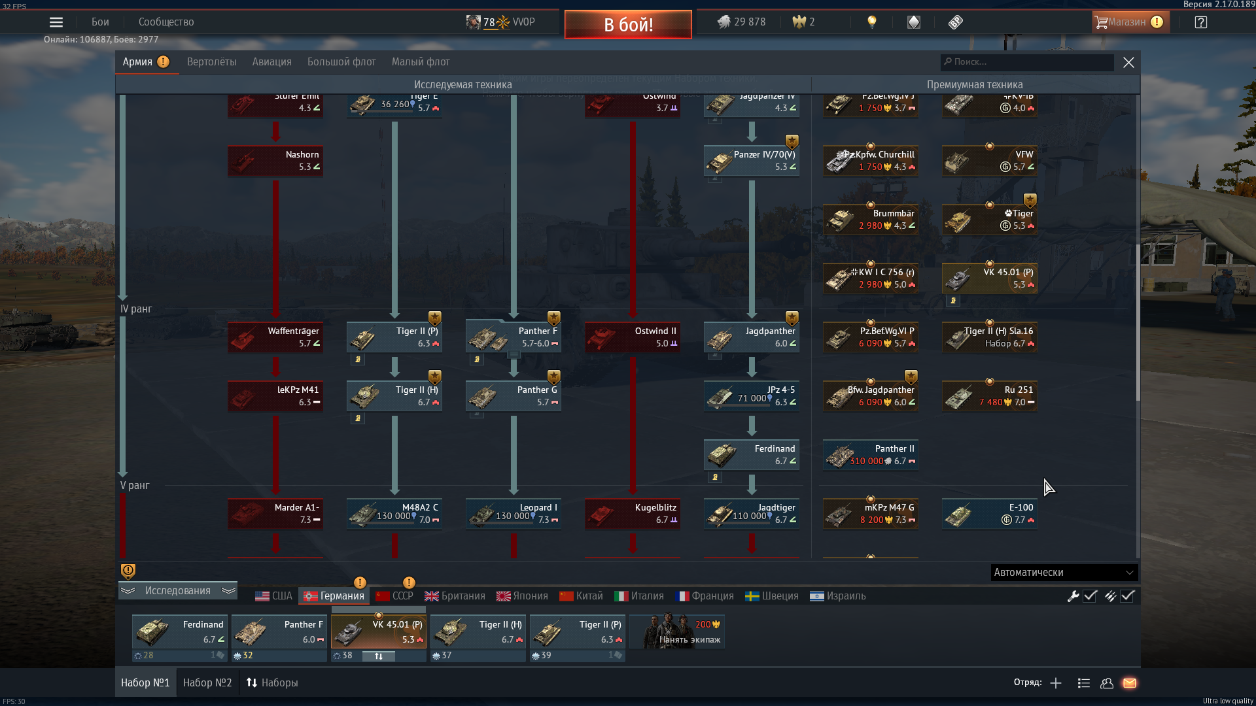Click the ammo auto-refill icon
This screenshot has width=1256, height=706.
click(x=1110, y=596)
